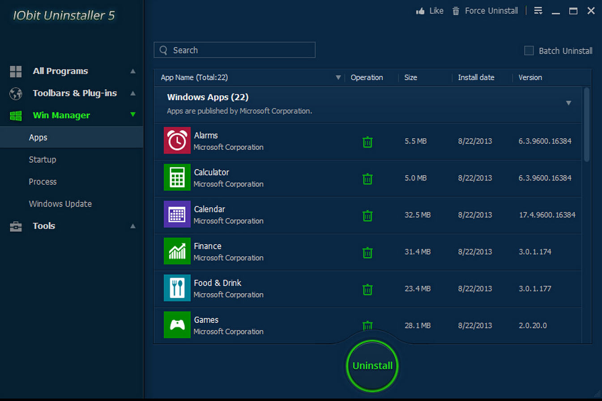Viewport: 602px width, 401px height.
Task: Sort by the Size column header
Action: (x=410, y=77)
